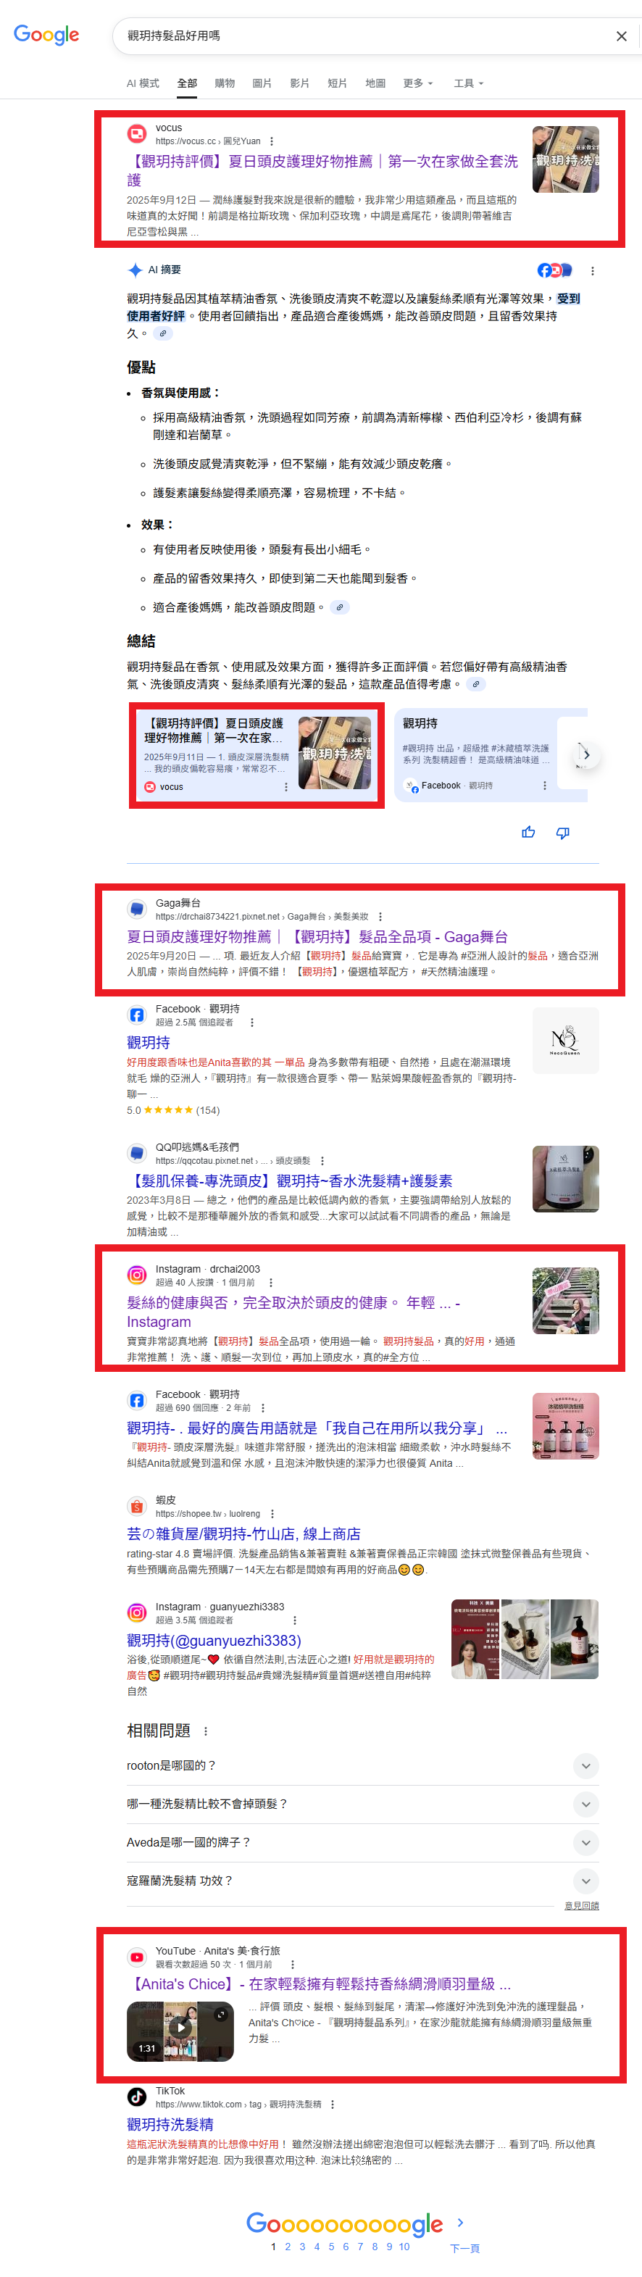Viewport: 642px width, 2277px height.
Task: Expand question Aveda是哪一國的牌子？
Action: (x=362, y=1842)
